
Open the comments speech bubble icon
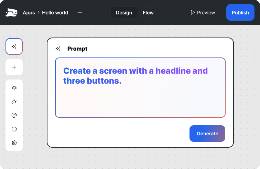(14, 129)
